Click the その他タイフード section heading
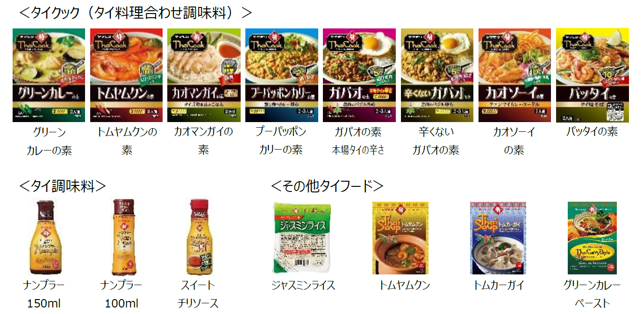Viewport: 643px width, 314px height. [x=327, y=186]
